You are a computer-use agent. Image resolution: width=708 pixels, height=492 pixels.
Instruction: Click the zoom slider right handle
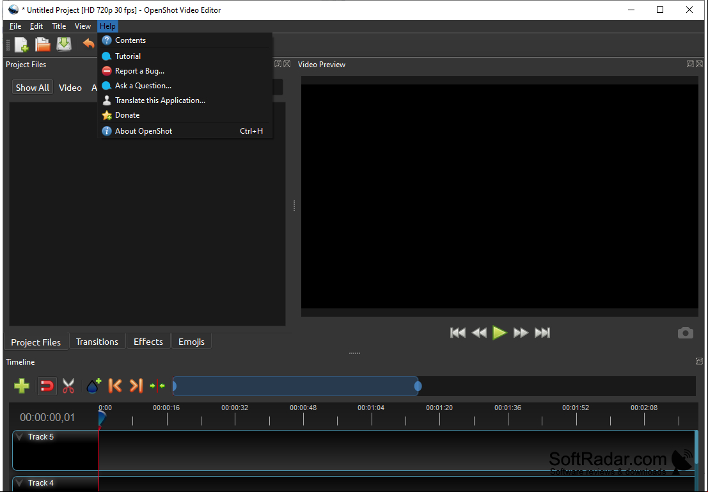418,386
